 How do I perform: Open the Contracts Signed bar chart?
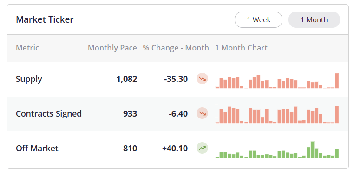point(277,115)
